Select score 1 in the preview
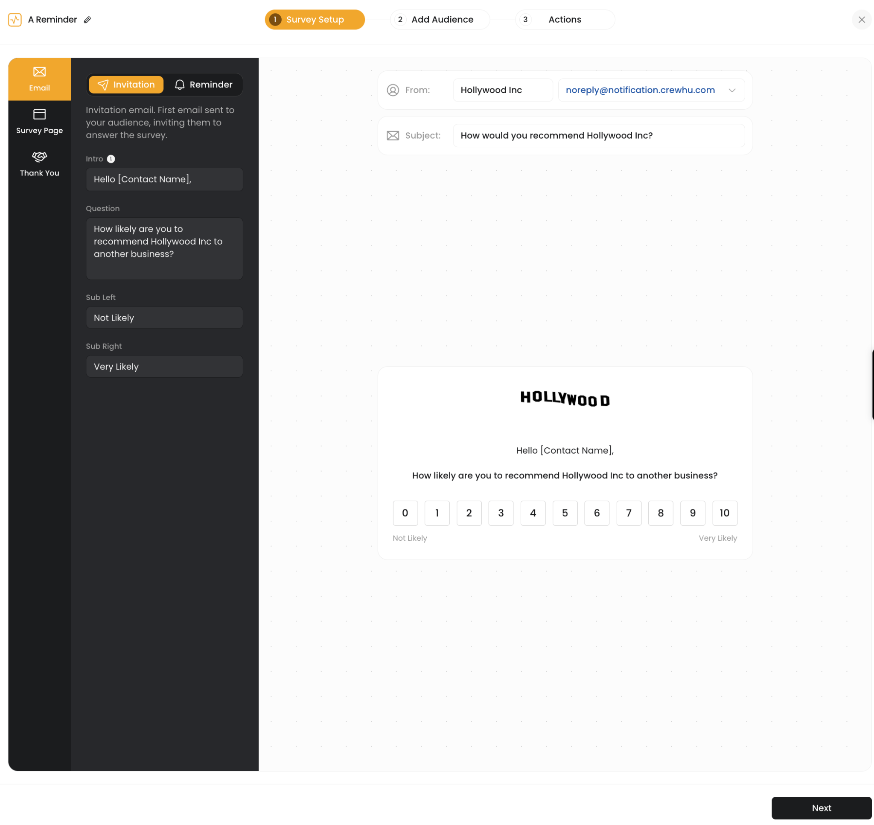 click(x=437, y=513)
